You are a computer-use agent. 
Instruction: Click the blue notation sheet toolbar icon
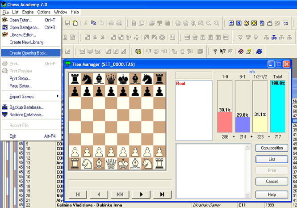coord(262,23)
